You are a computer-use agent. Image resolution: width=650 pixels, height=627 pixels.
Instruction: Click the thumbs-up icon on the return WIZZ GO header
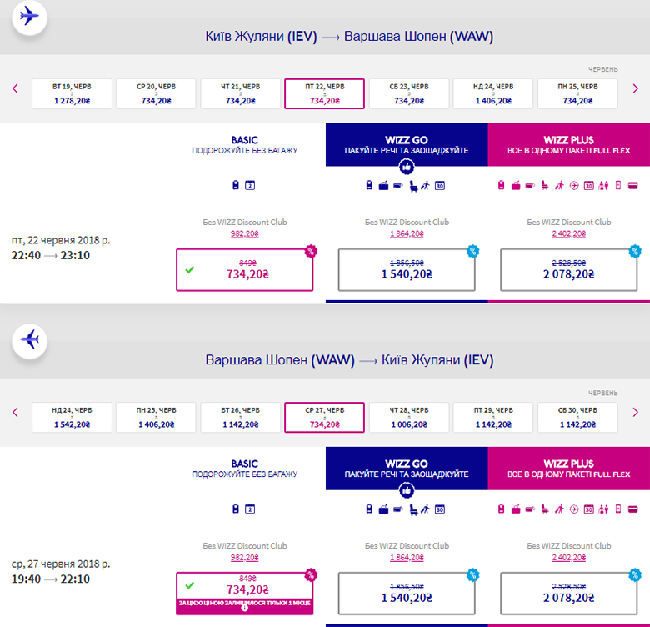[x=407, y=489]
